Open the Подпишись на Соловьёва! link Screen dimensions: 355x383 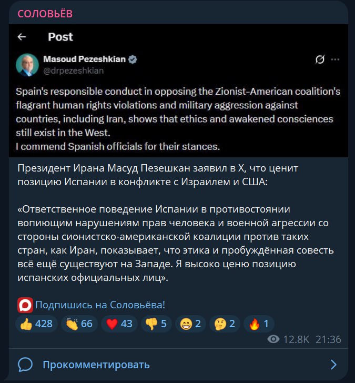point(100,305)
